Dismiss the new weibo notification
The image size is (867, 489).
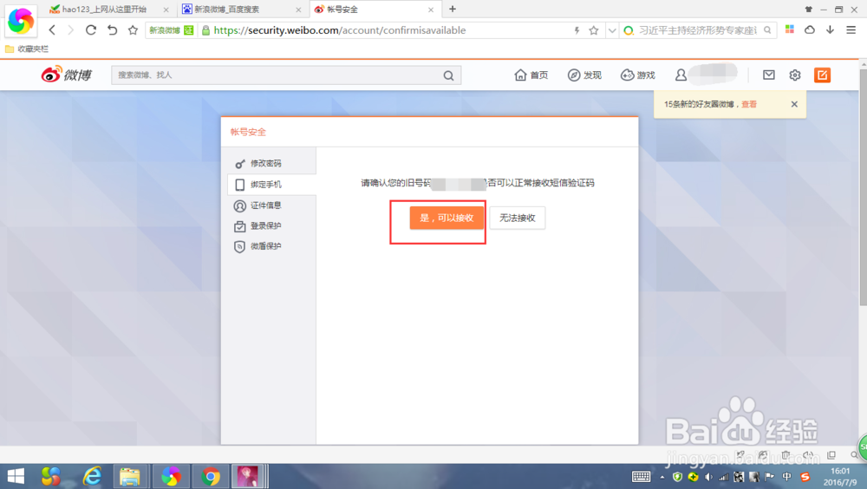tap(794, 104)
